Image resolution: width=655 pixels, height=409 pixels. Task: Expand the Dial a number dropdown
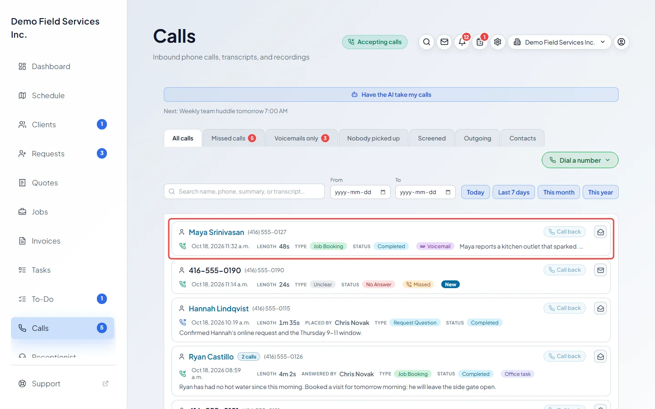pyautogui.click(x=580, y=160)
